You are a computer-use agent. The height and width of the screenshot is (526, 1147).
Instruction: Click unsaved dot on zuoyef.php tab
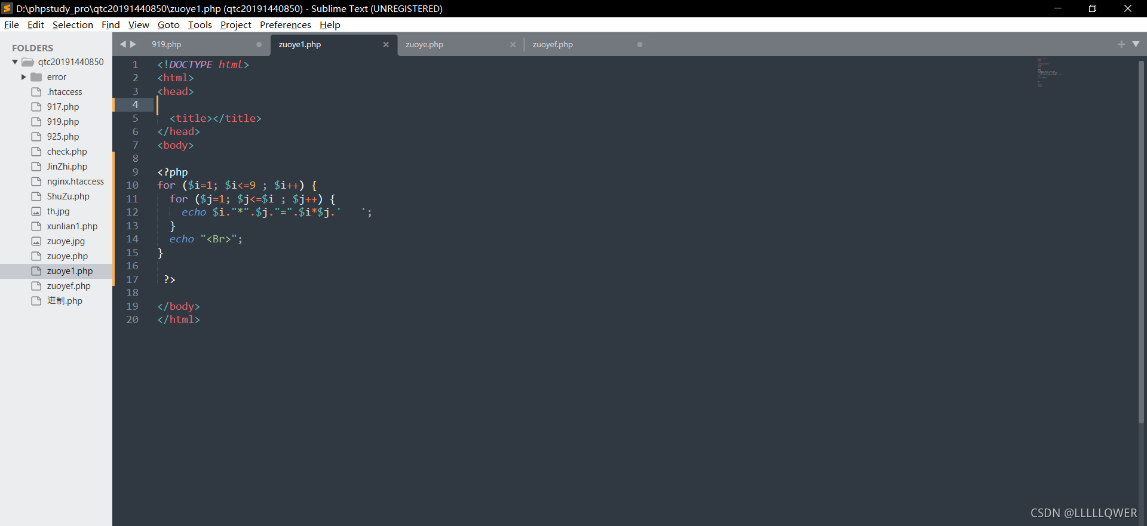pos(640,44)
